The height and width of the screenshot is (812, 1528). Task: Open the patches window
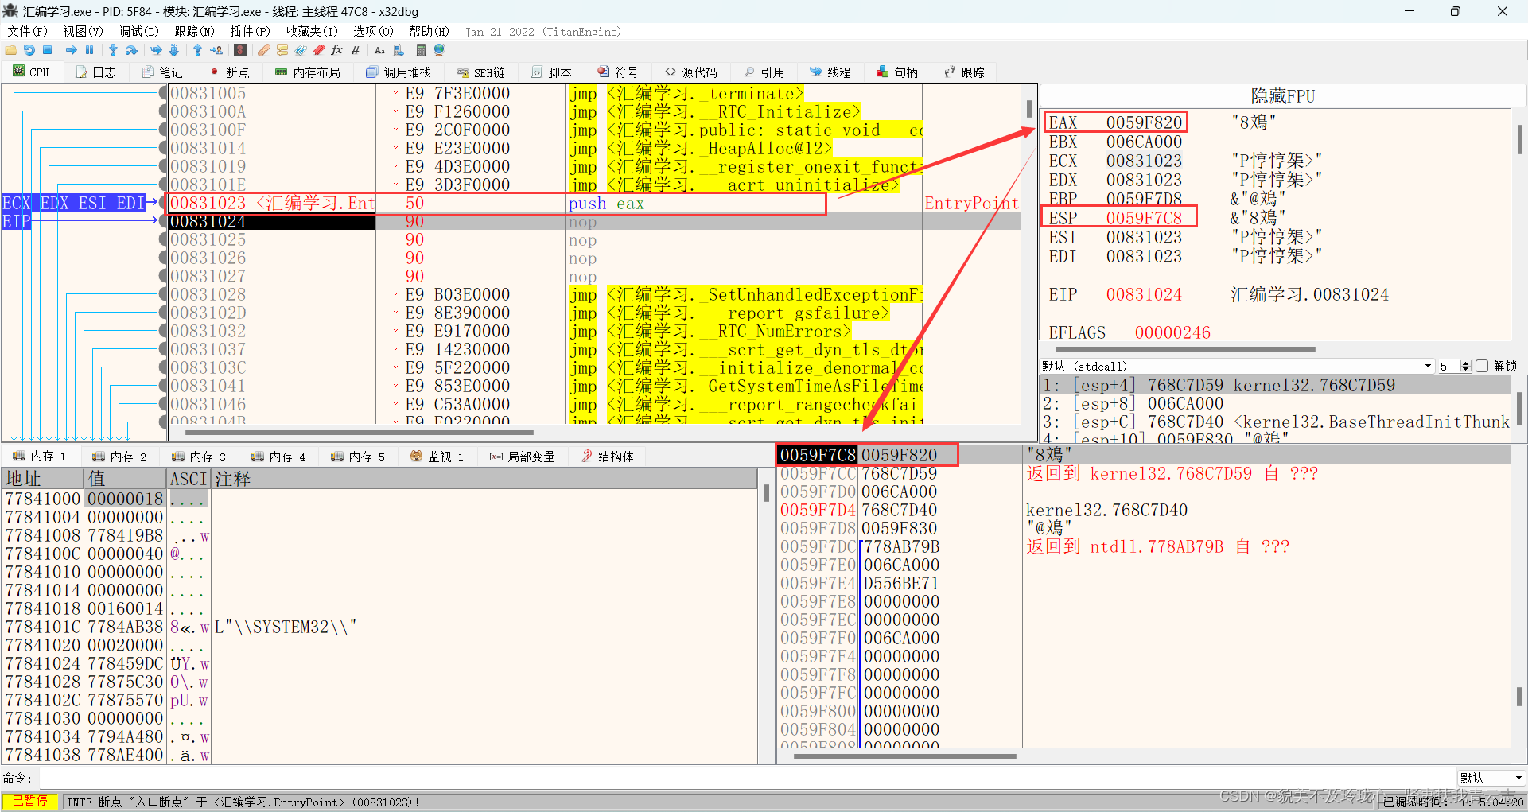263,50
